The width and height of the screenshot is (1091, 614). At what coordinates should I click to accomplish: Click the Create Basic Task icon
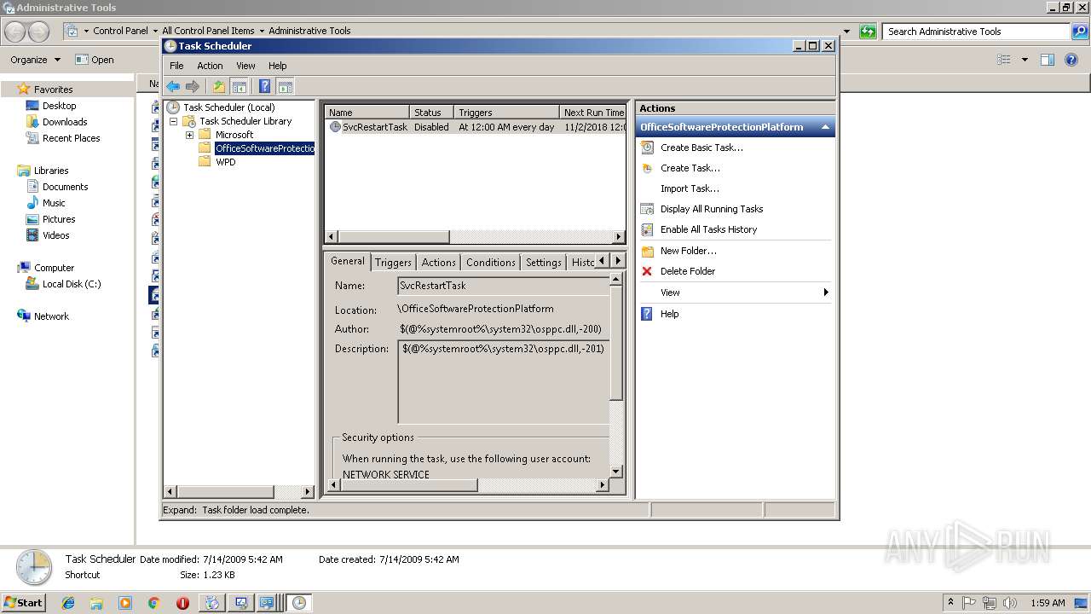click(647, 148)
